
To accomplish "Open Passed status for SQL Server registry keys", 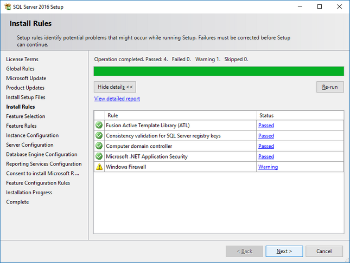I will pyautogui.click(x=266, y=136).
